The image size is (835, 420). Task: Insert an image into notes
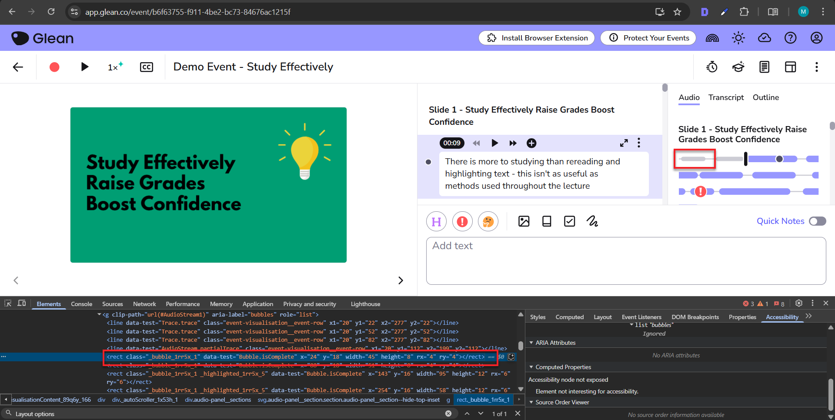(524, 221)
